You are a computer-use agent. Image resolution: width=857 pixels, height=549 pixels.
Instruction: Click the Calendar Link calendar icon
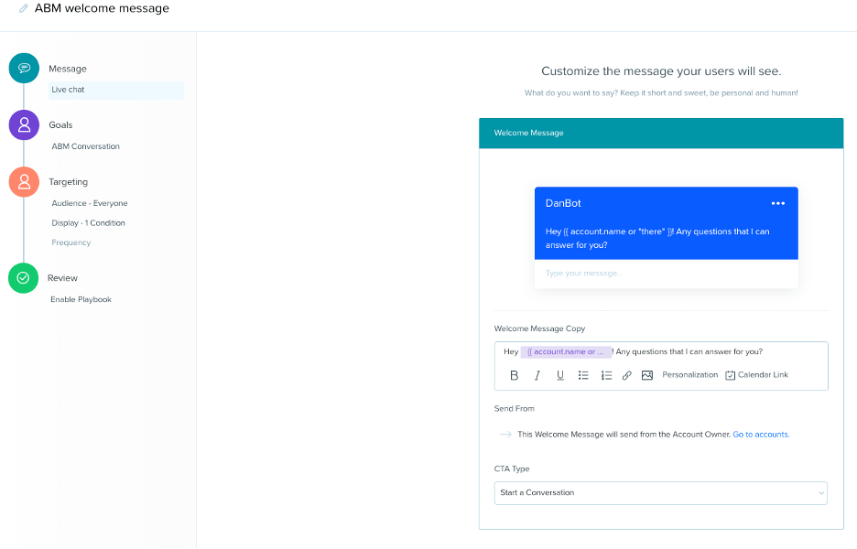(731, 375)
